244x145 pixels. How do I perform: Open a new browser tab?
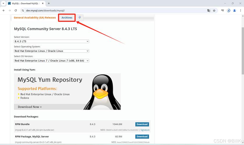click(49, 3)
